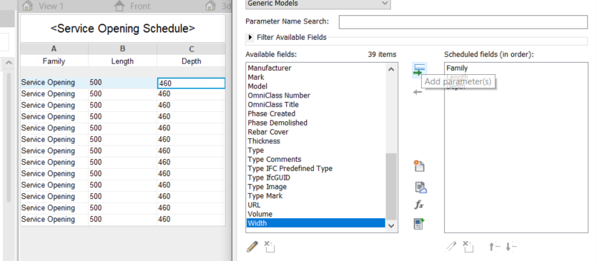This screenshot has width=597, height=261.
Task: Click the Combine parameters icon
Action: (419, 224)
